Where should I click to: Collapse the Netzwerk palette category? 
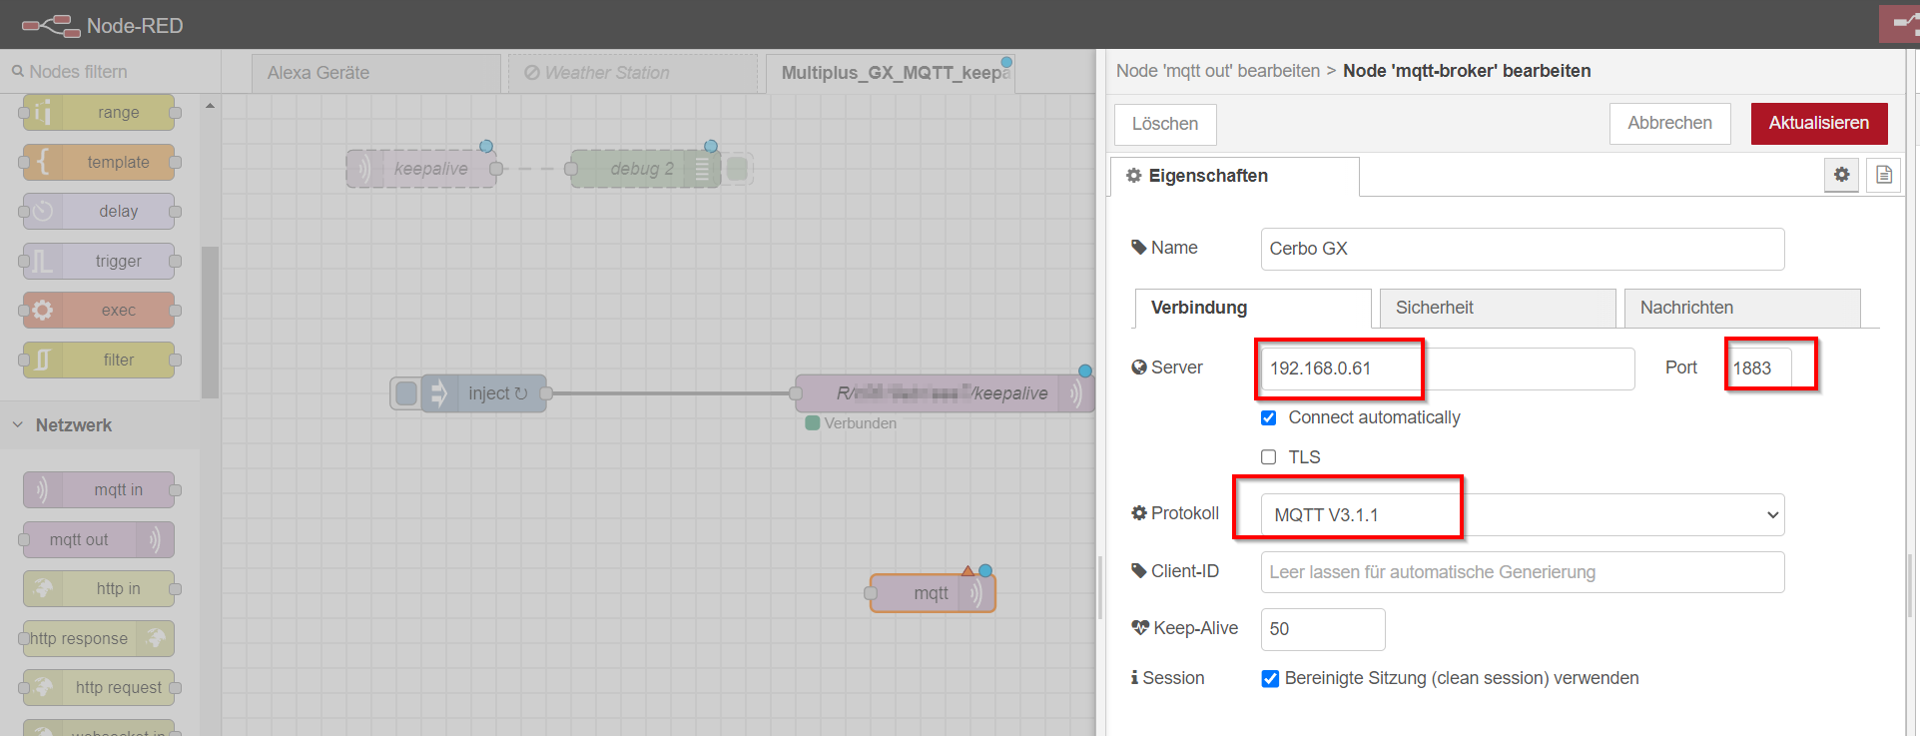(100, 425)
